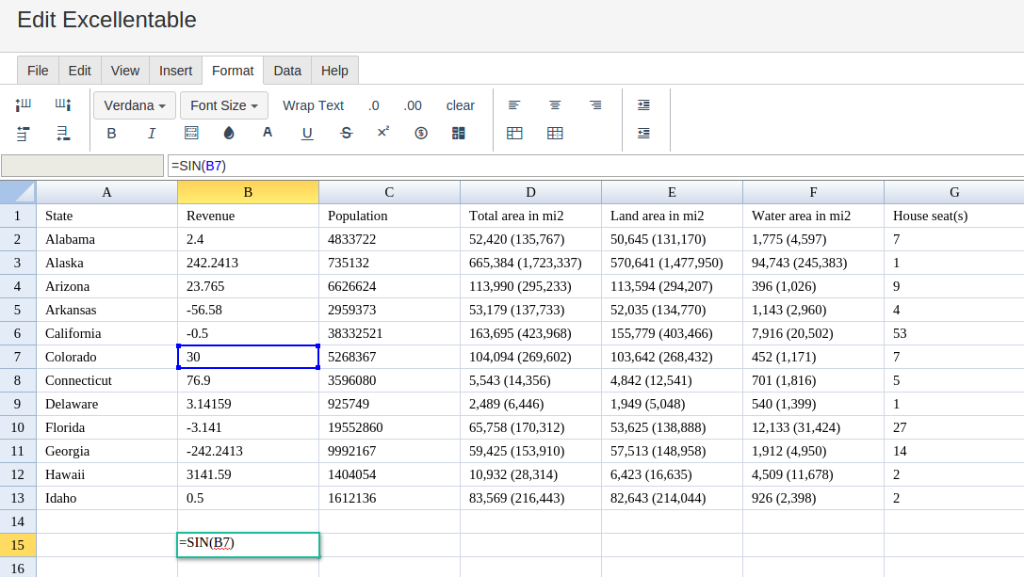Open the font color picker
The height and width of the screenshot is (577, 1024).
[268, 134]
